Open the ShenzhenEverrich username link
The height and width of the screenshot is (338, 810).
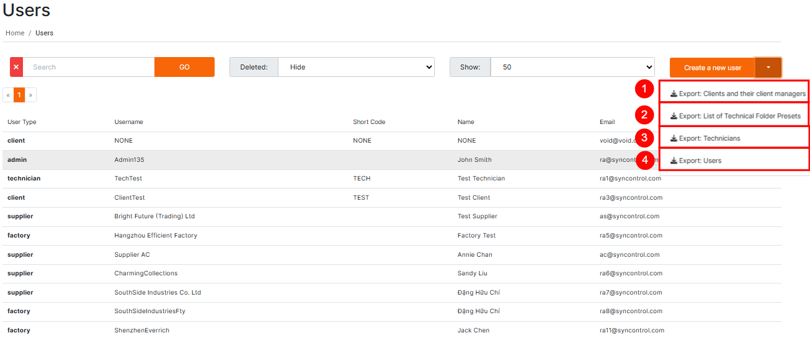[141, 330]
